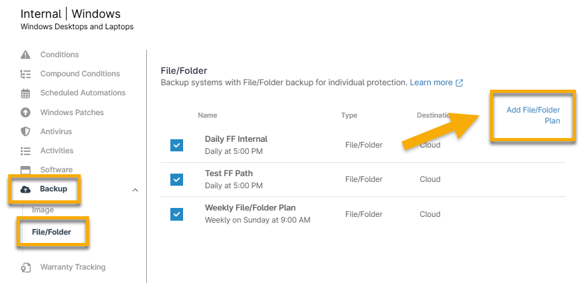Open the Weekly File/Folder Plan entry
This screenshot has width=581, height=283.
point(250,208)
